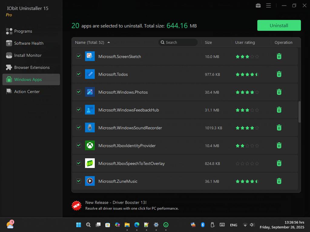This screenshot has height=232, width=310.
Task: Click the Microsoft.WindowsFeedbackHub name text
Action: pos(128,110)
